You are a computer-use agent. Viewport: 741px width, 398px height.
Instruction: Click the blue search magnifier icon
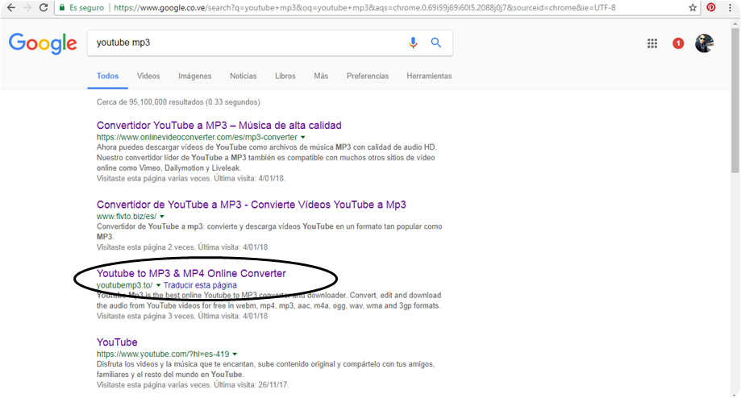click(x=436, y=43)
